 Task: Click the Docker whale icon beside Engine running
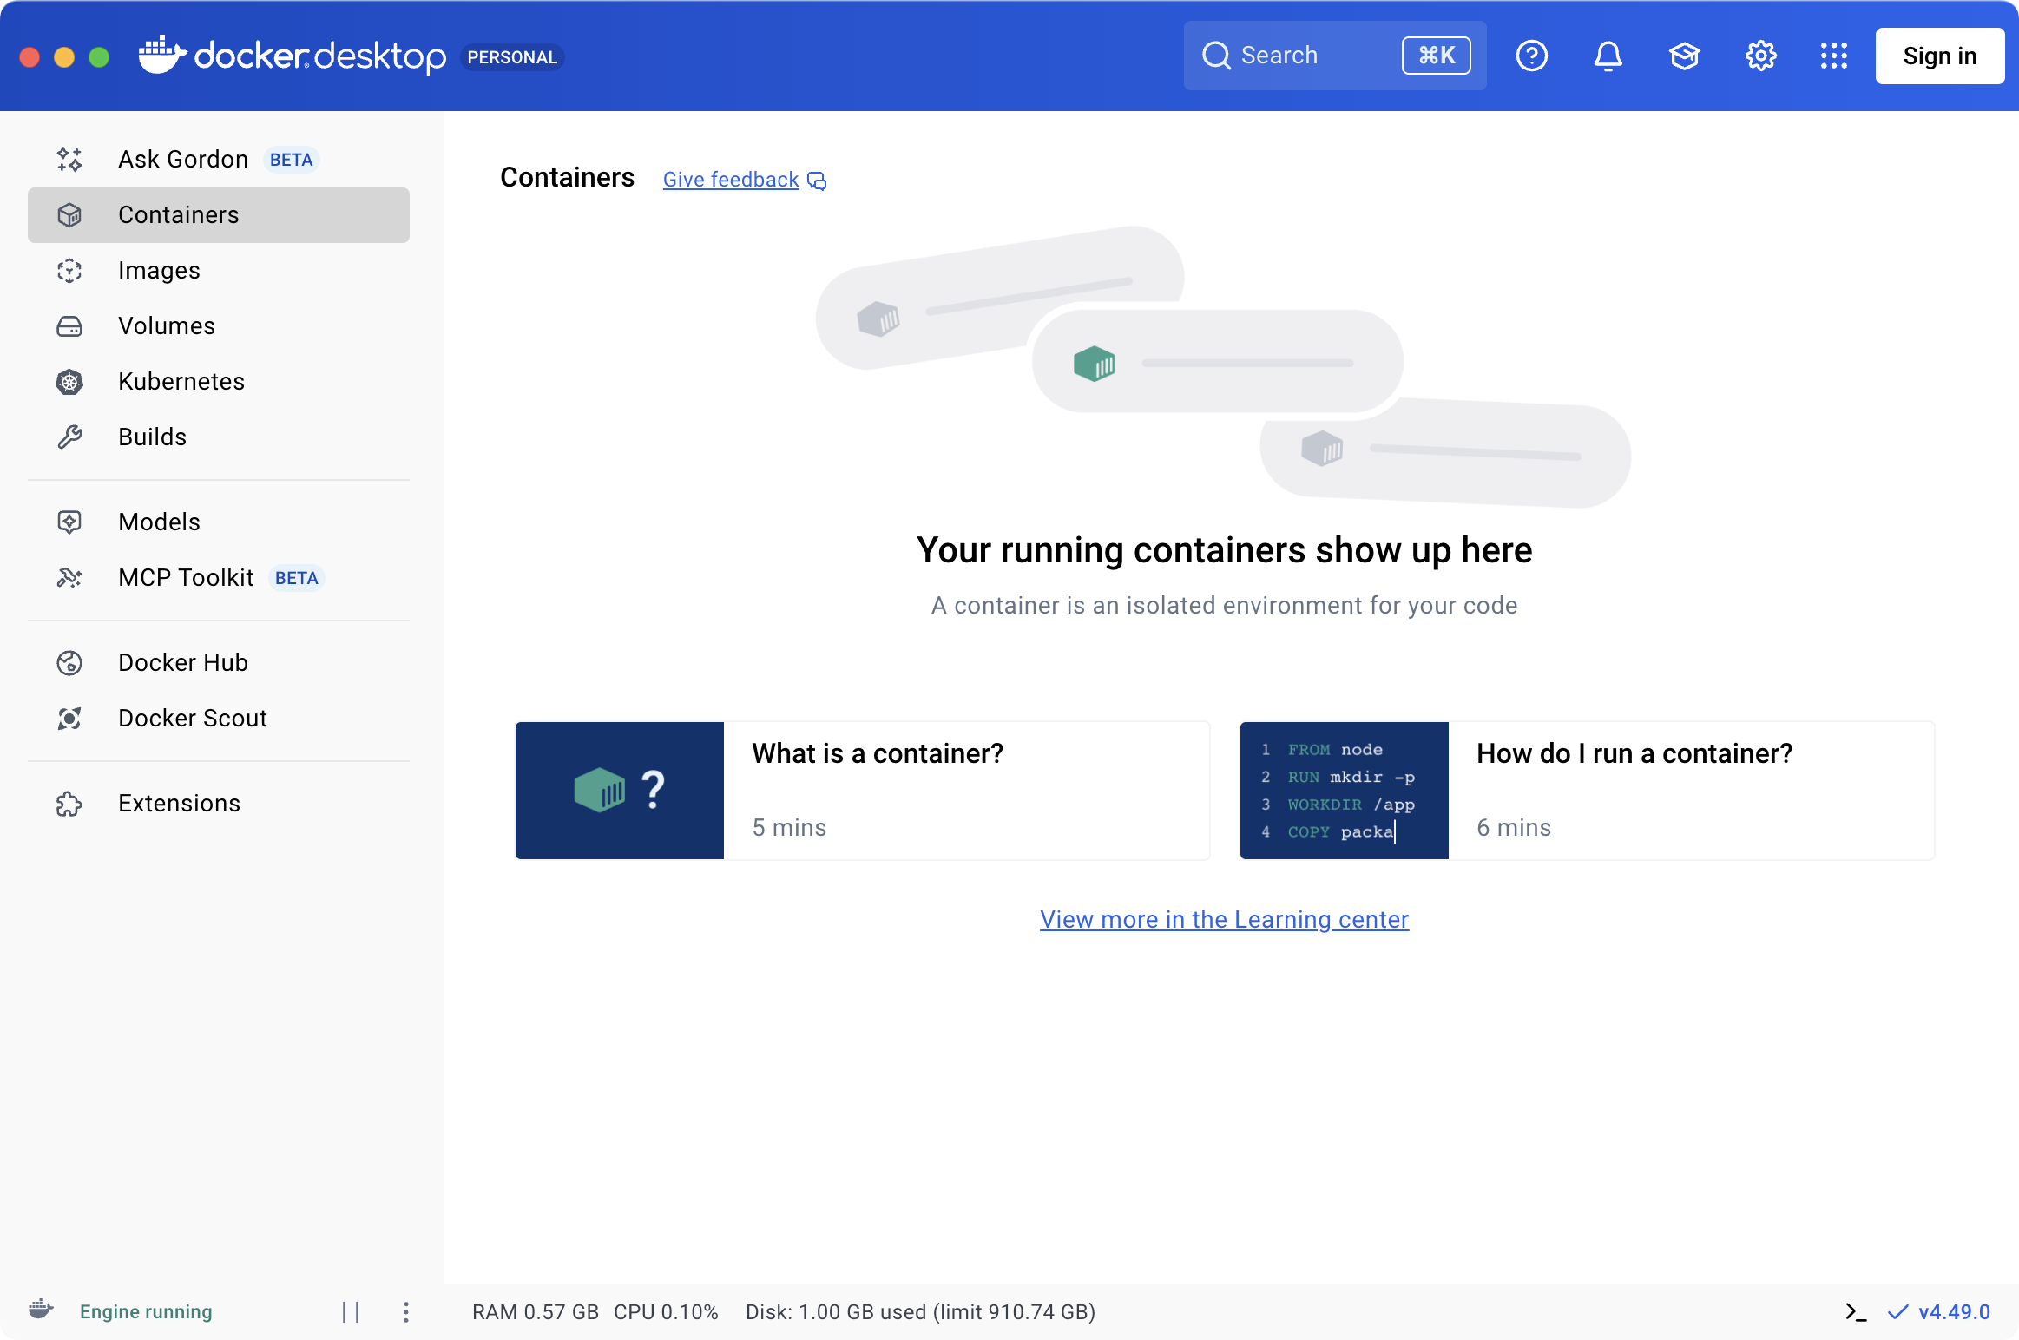pyautogui.click(x=42, y=1312)
